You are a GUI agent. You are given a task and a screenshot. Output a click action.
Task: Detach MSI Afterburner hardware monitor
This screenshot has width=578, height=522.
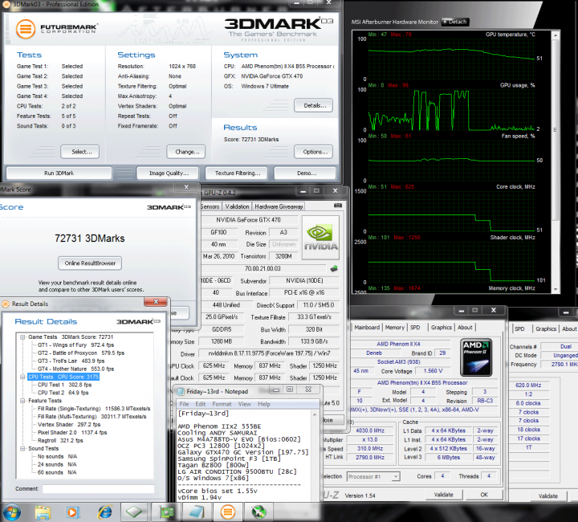click(455, 22)
